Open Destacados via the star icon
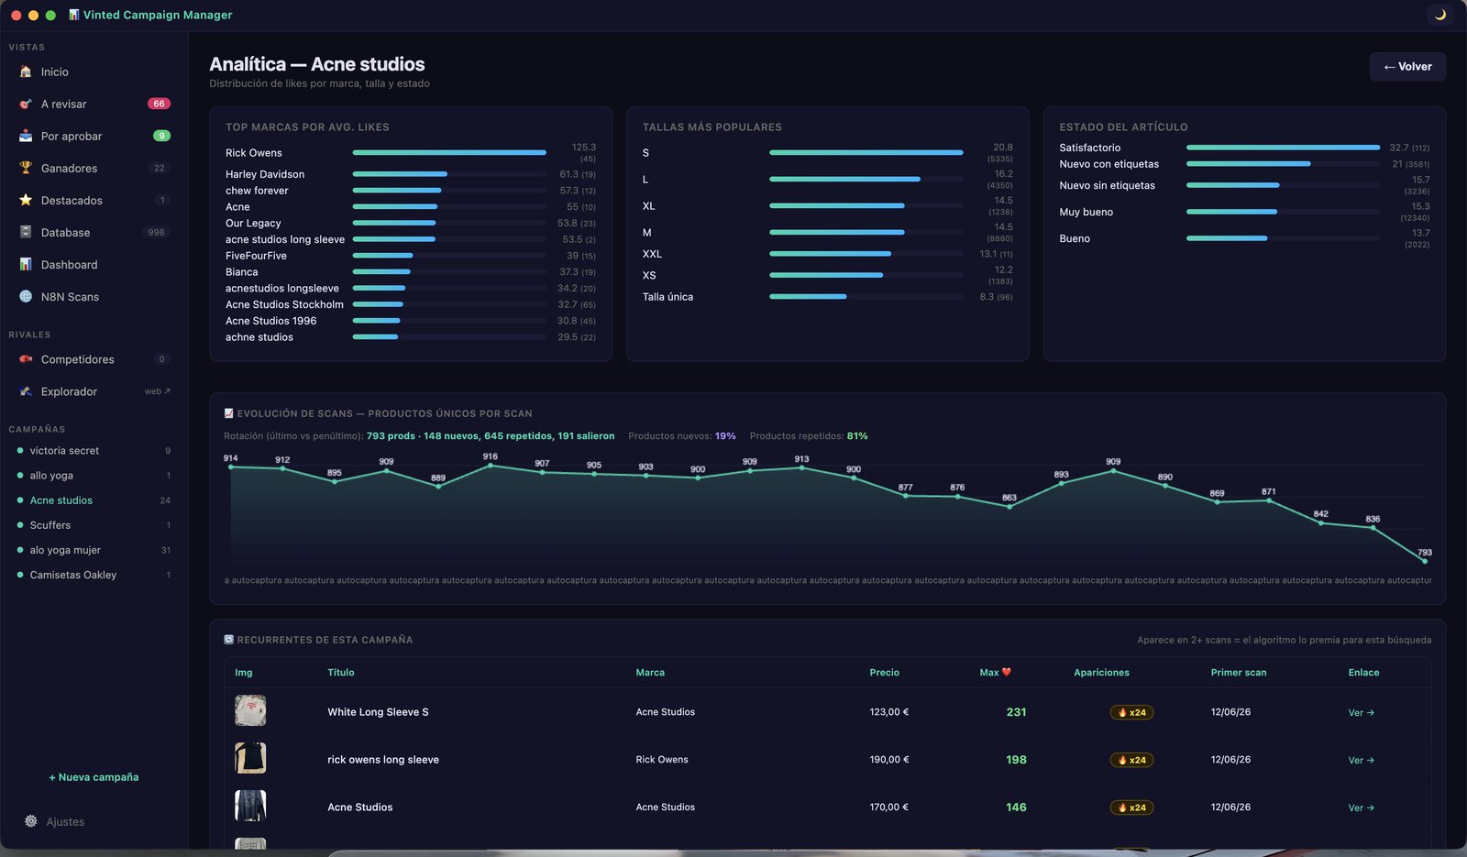Viewport: 1467px width, 857px height. pyautogui.click(x=26, y=200)
